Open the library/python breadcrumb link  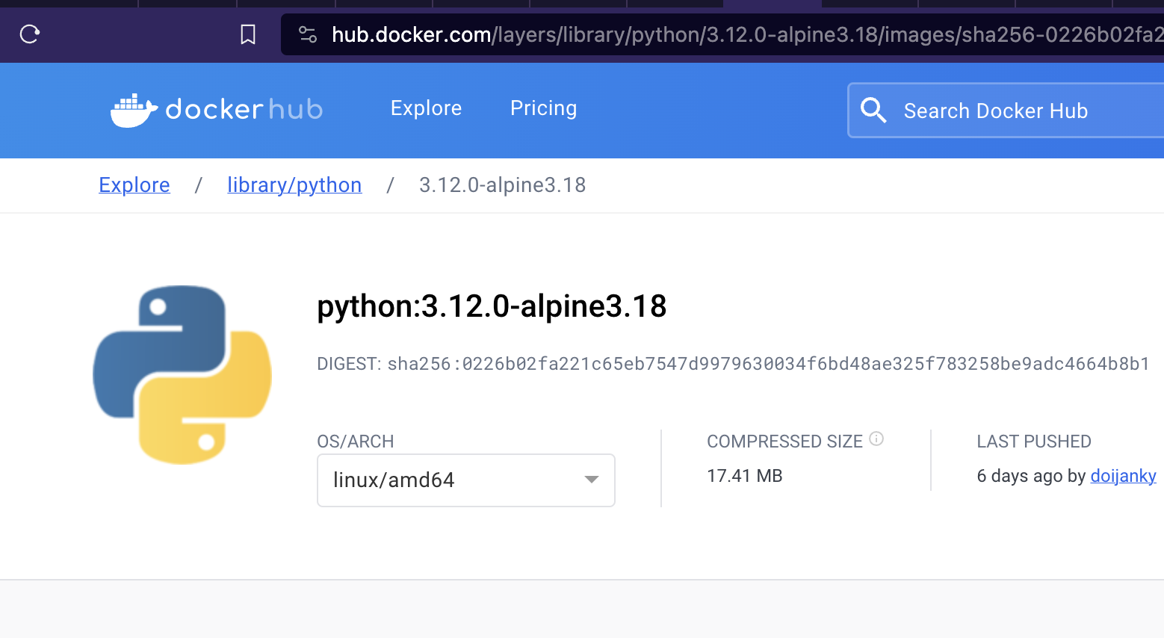(294, 185)
